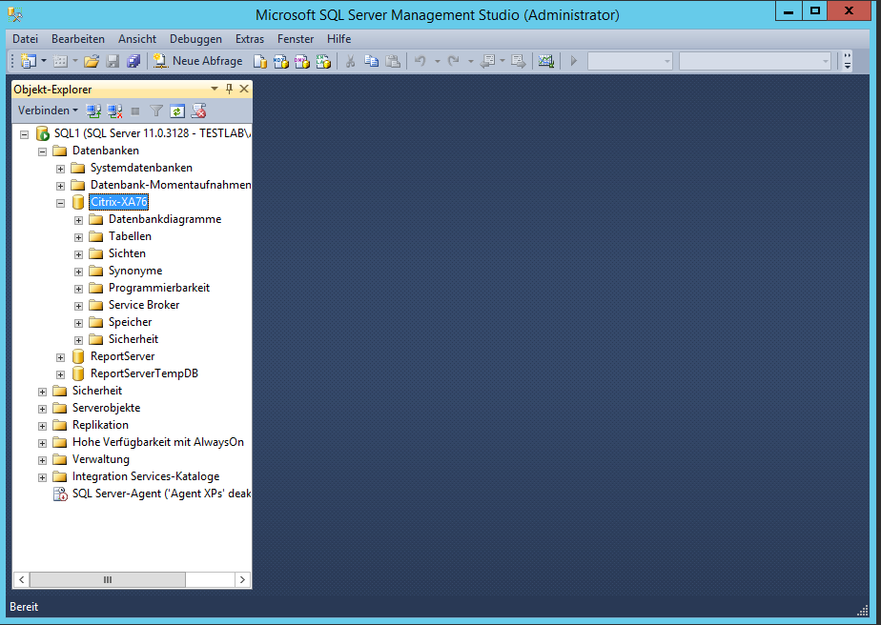
Task: Expand the Tabellen folder
Action: pyautogui.click(x=78, y=237)
